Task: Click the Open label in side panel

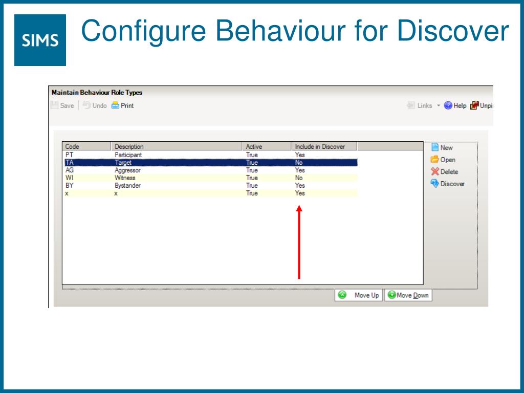Action: click(x=448, y=160)
